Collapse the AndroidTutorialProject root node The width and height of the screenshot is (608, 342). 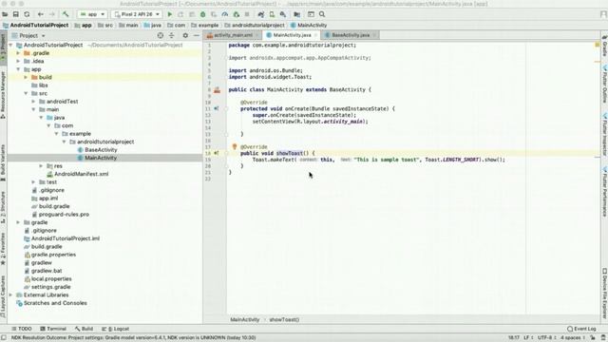click(10, 45)
